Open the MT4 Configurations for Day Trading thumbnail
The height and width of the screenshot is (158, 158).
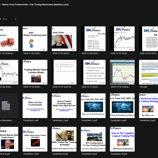[93, 139]
